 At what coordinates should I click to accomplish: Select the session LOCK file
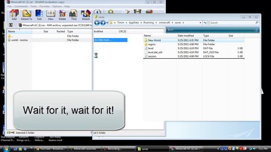pos(194,56)
